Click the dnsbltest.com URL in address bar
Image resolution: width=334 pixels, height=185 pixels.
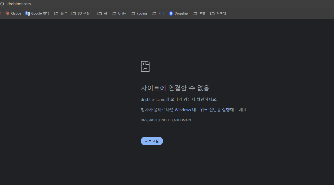click(x=19, y=4)
